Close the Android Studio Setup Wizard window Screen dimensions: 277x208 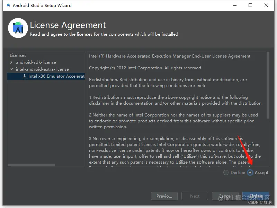pos(266,5)
